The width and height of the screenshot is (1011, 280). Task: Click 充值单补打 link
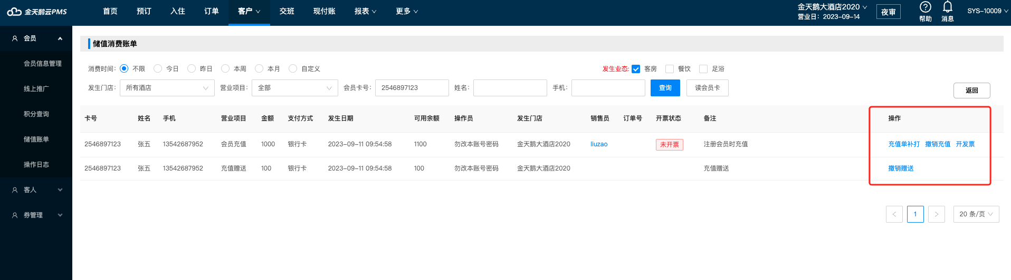coord(904,144)
